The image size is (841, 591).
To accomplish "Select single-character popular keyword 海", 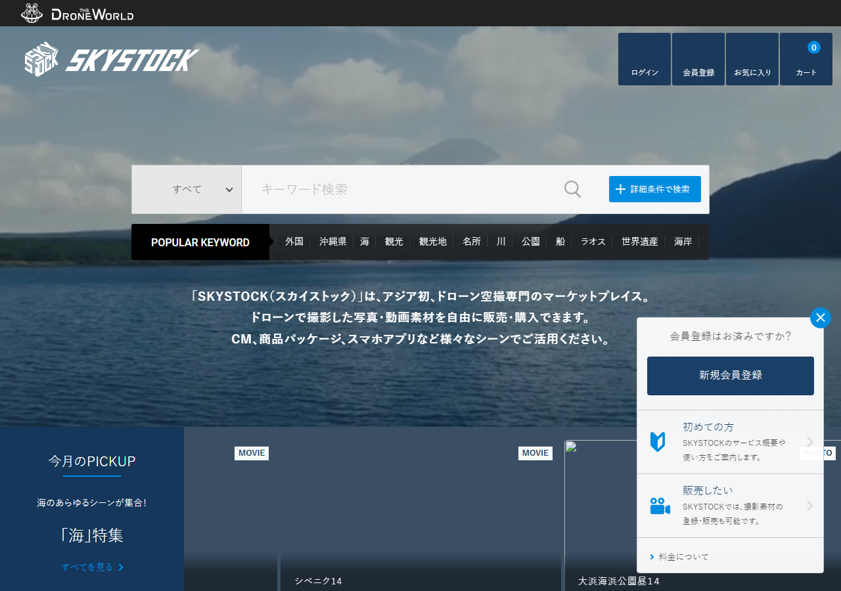I will 365,242.
